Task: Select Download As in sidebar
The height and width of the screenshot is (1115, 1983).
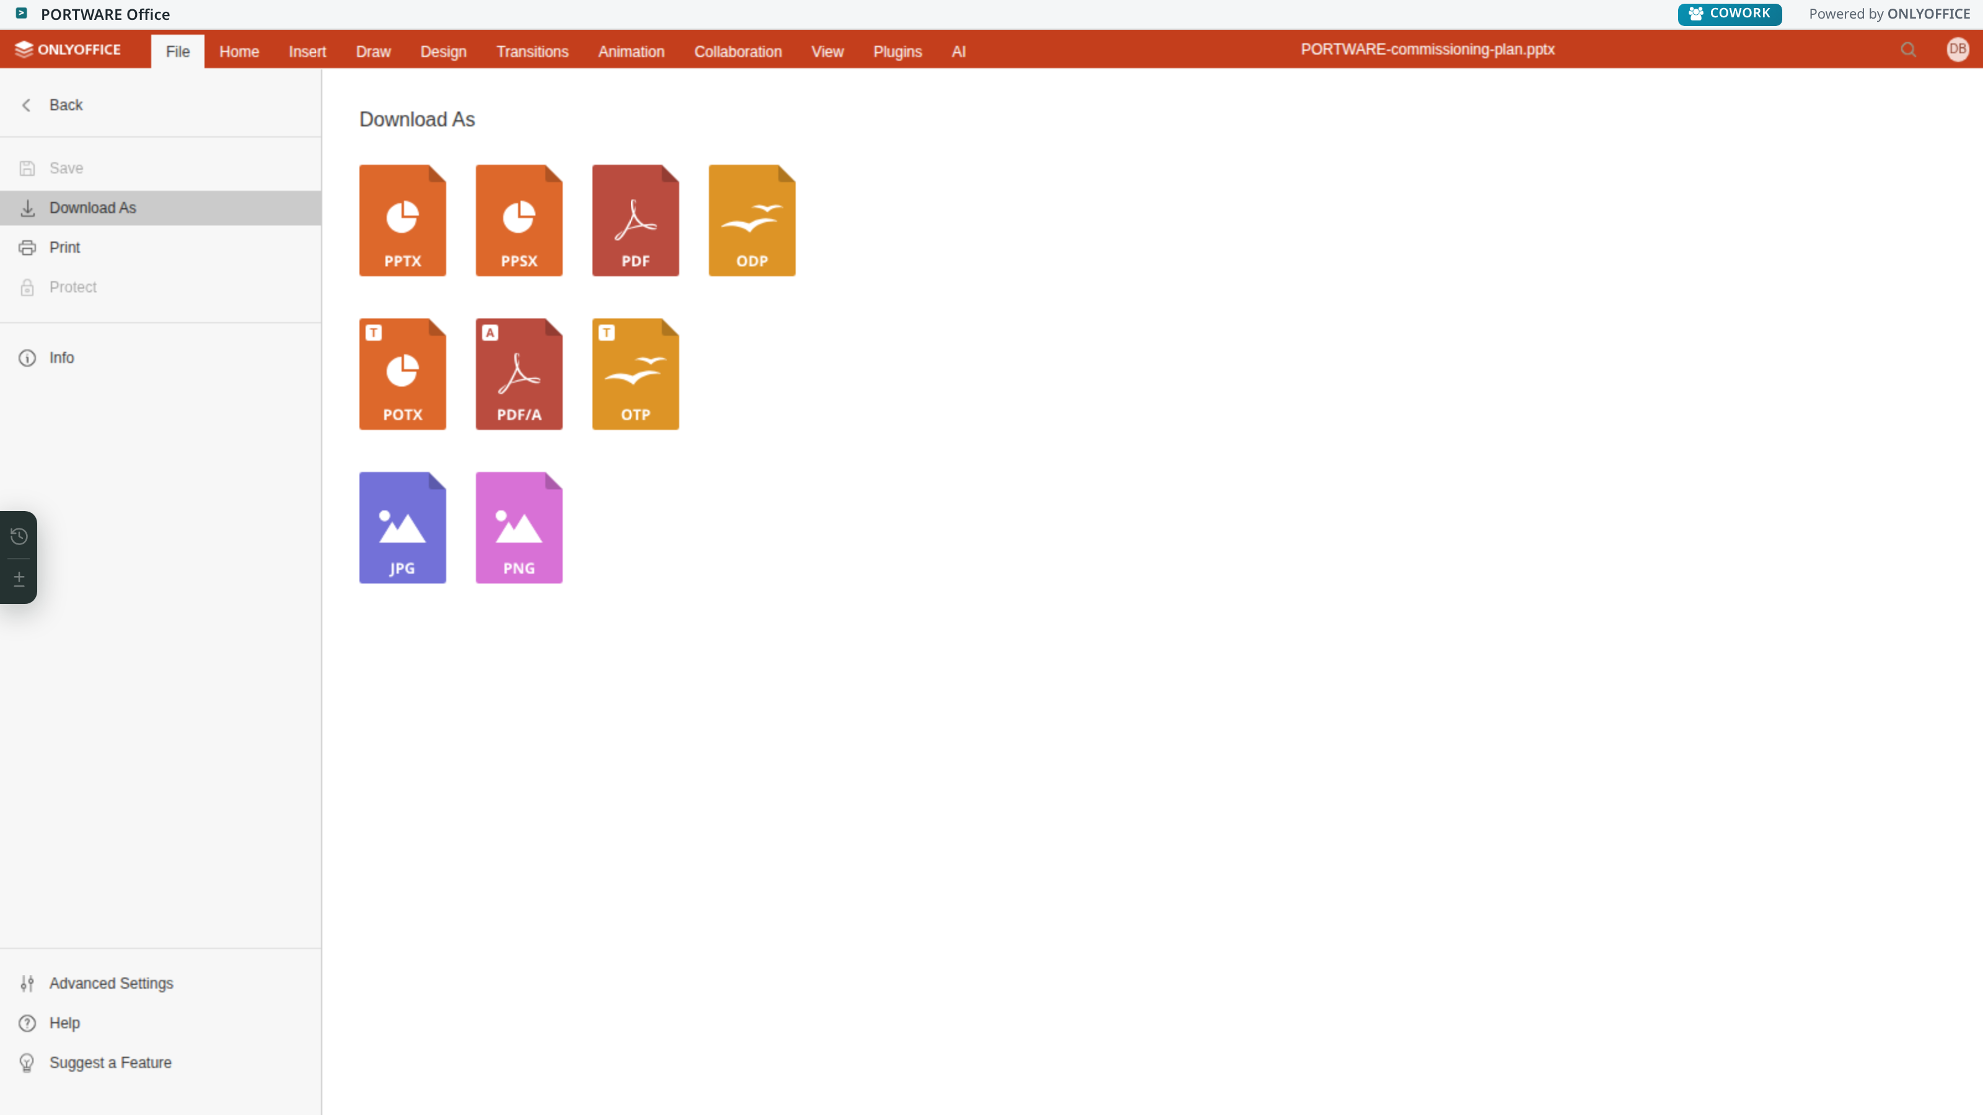Action: point(160,208)
